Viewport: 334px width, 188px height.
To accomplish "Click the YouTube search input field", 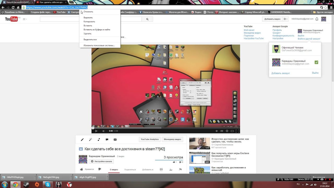I will 91,19.
